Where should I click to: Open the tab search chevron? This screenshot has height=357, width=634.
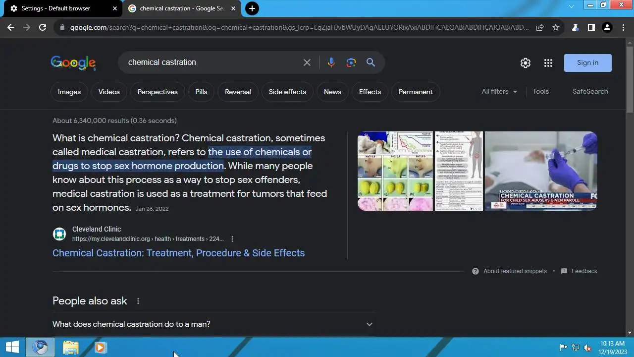[x=572, y=6]
